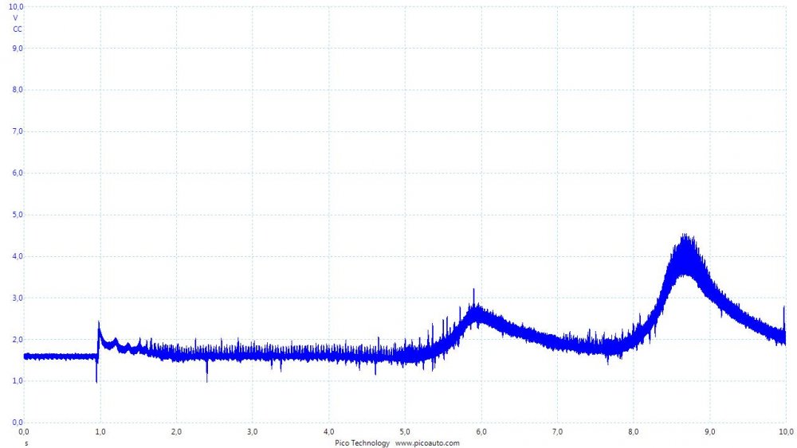Click the 4,0 label on the time axis

click(x=328, y=432)
